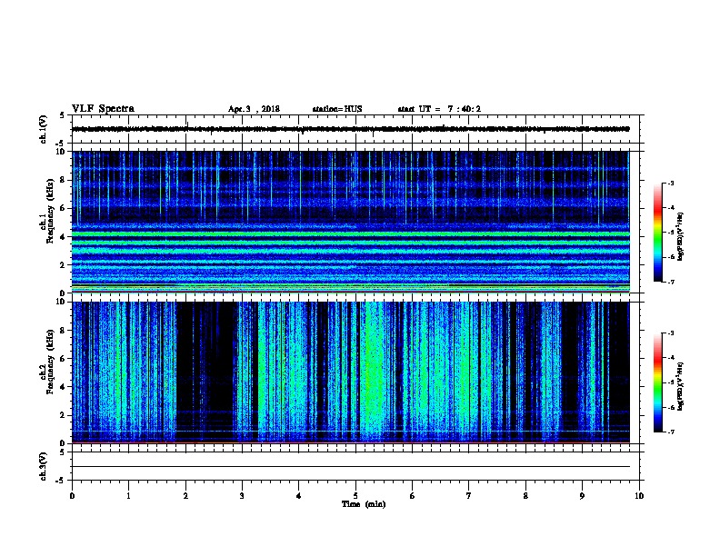The height and width of the screenshot is (556, 720).
Task: Click the bright green ch.2 burst at 5 minutes
Action: 375,372
